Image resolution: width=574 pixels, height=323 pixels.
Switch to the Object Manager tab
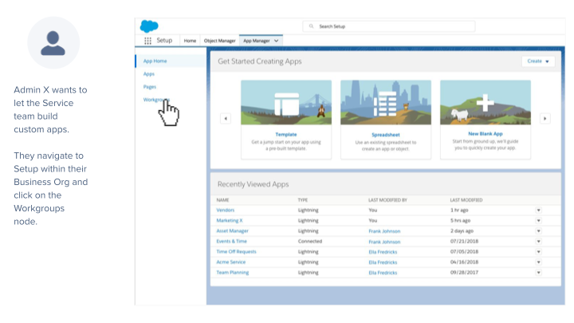click(x=219, y=40)
